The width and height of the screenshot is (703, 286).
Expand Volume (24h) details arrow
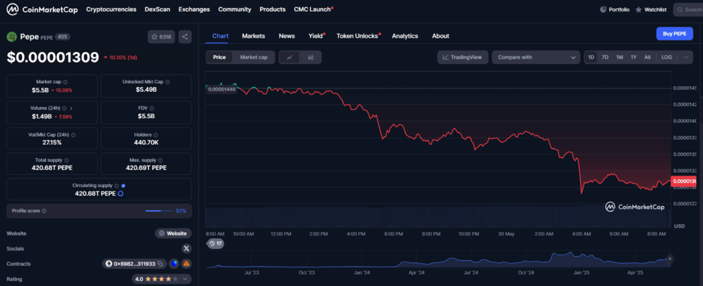click(x=71, y=108)
